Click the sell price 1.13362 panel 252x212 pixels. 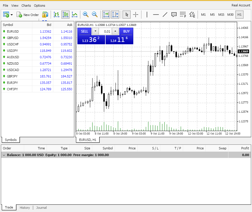point(91,40)
